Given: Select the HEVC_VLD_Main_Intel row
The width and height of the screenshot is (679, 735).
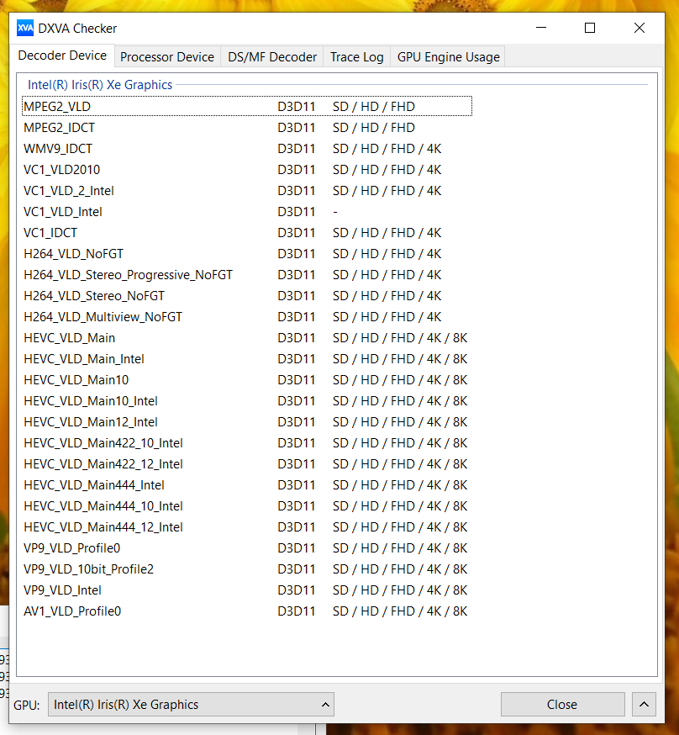Looking at the screenshot, I should tap(247, 359).
